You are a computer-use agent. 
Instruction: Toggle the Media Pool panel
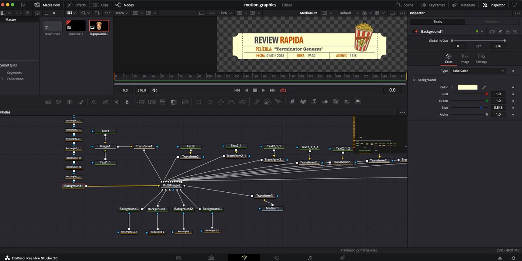(x=48, y=5)
